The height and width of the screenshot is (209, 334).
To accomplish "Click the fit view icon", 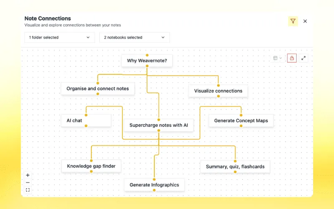I will tap(28, 190).
